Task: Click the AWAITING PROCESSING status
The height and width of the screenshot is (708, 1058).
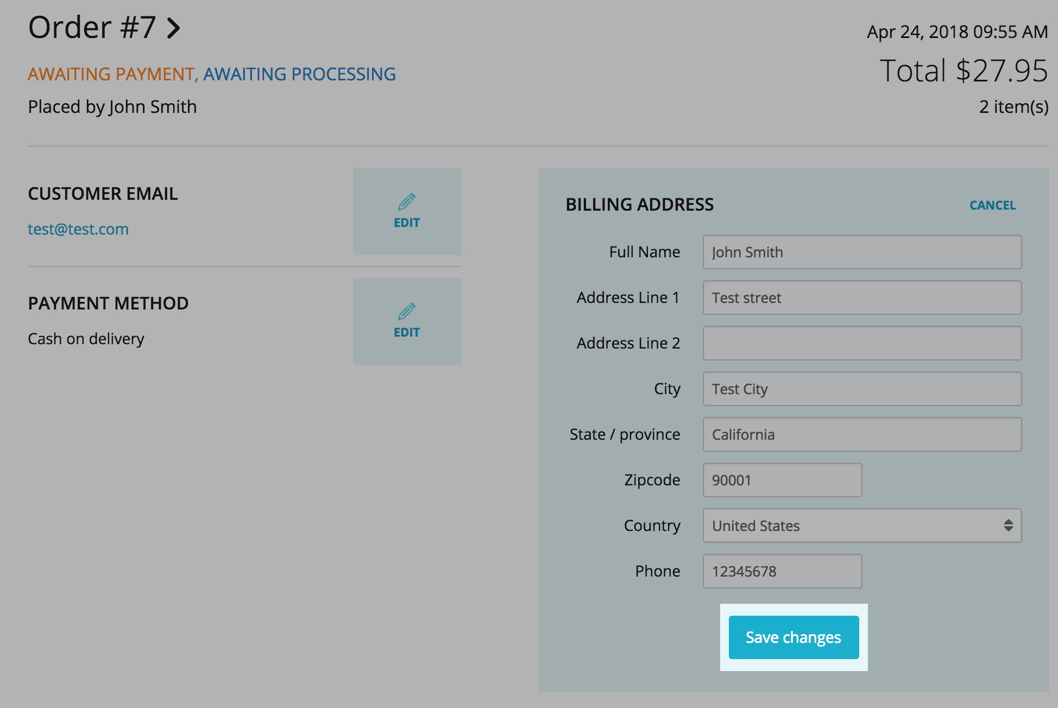Action: click(299, 74)
